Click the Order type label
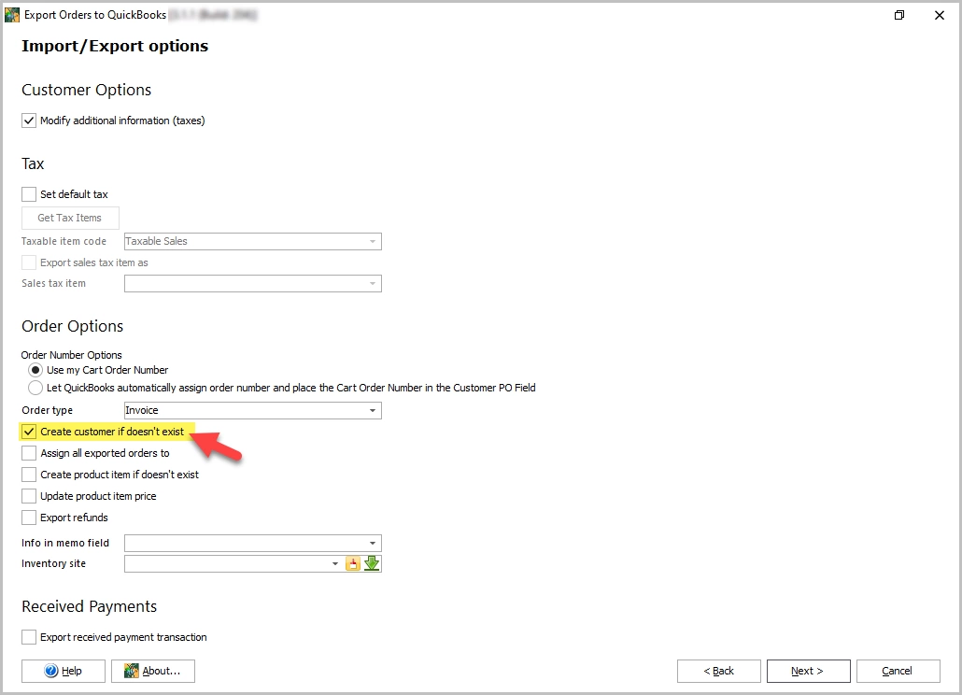This screenshot has height=695, width=962. point(48,410)
